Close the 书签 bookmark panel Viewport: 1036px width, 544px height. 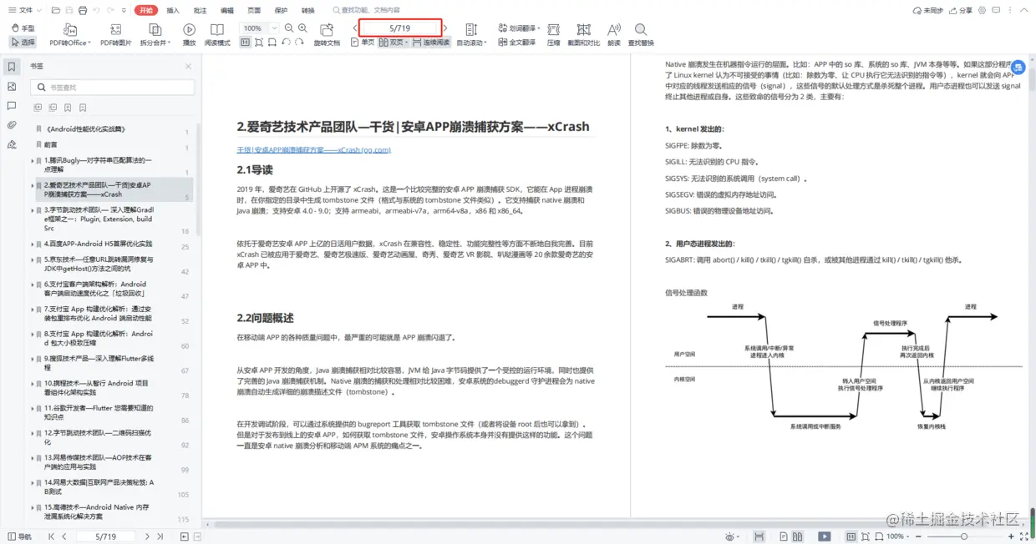pyautogui.click(x=189, y=66)
